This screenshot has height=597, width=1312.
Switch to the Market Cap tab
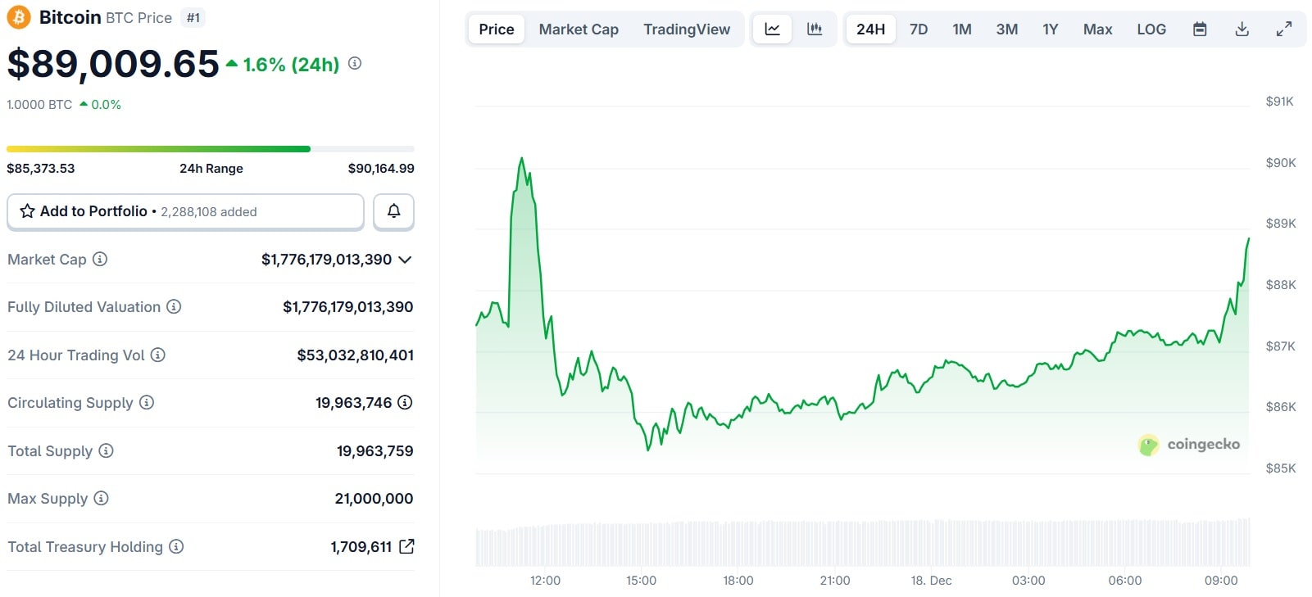click(579, 29)
